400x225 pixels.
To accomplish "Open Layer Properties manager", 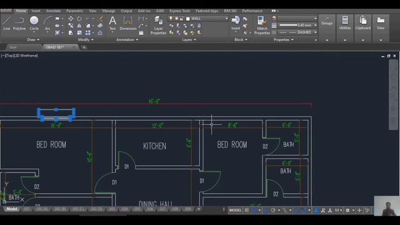I will (x=158, y=25).
